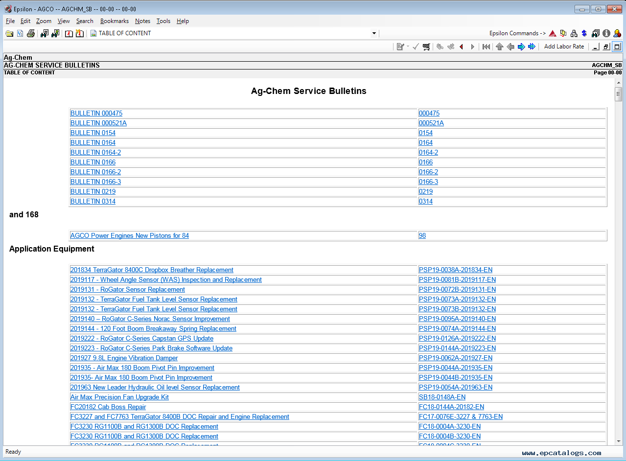The image size is (626, 461).
Task: Open the small arrow beside the notes icon
Action: pyautogui.click(x=407, y=46)
